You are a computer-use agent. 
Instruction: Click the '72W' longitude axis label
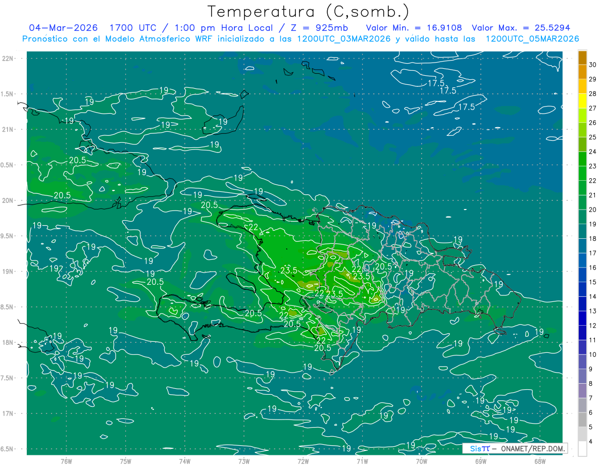click(x=303, y=461)
